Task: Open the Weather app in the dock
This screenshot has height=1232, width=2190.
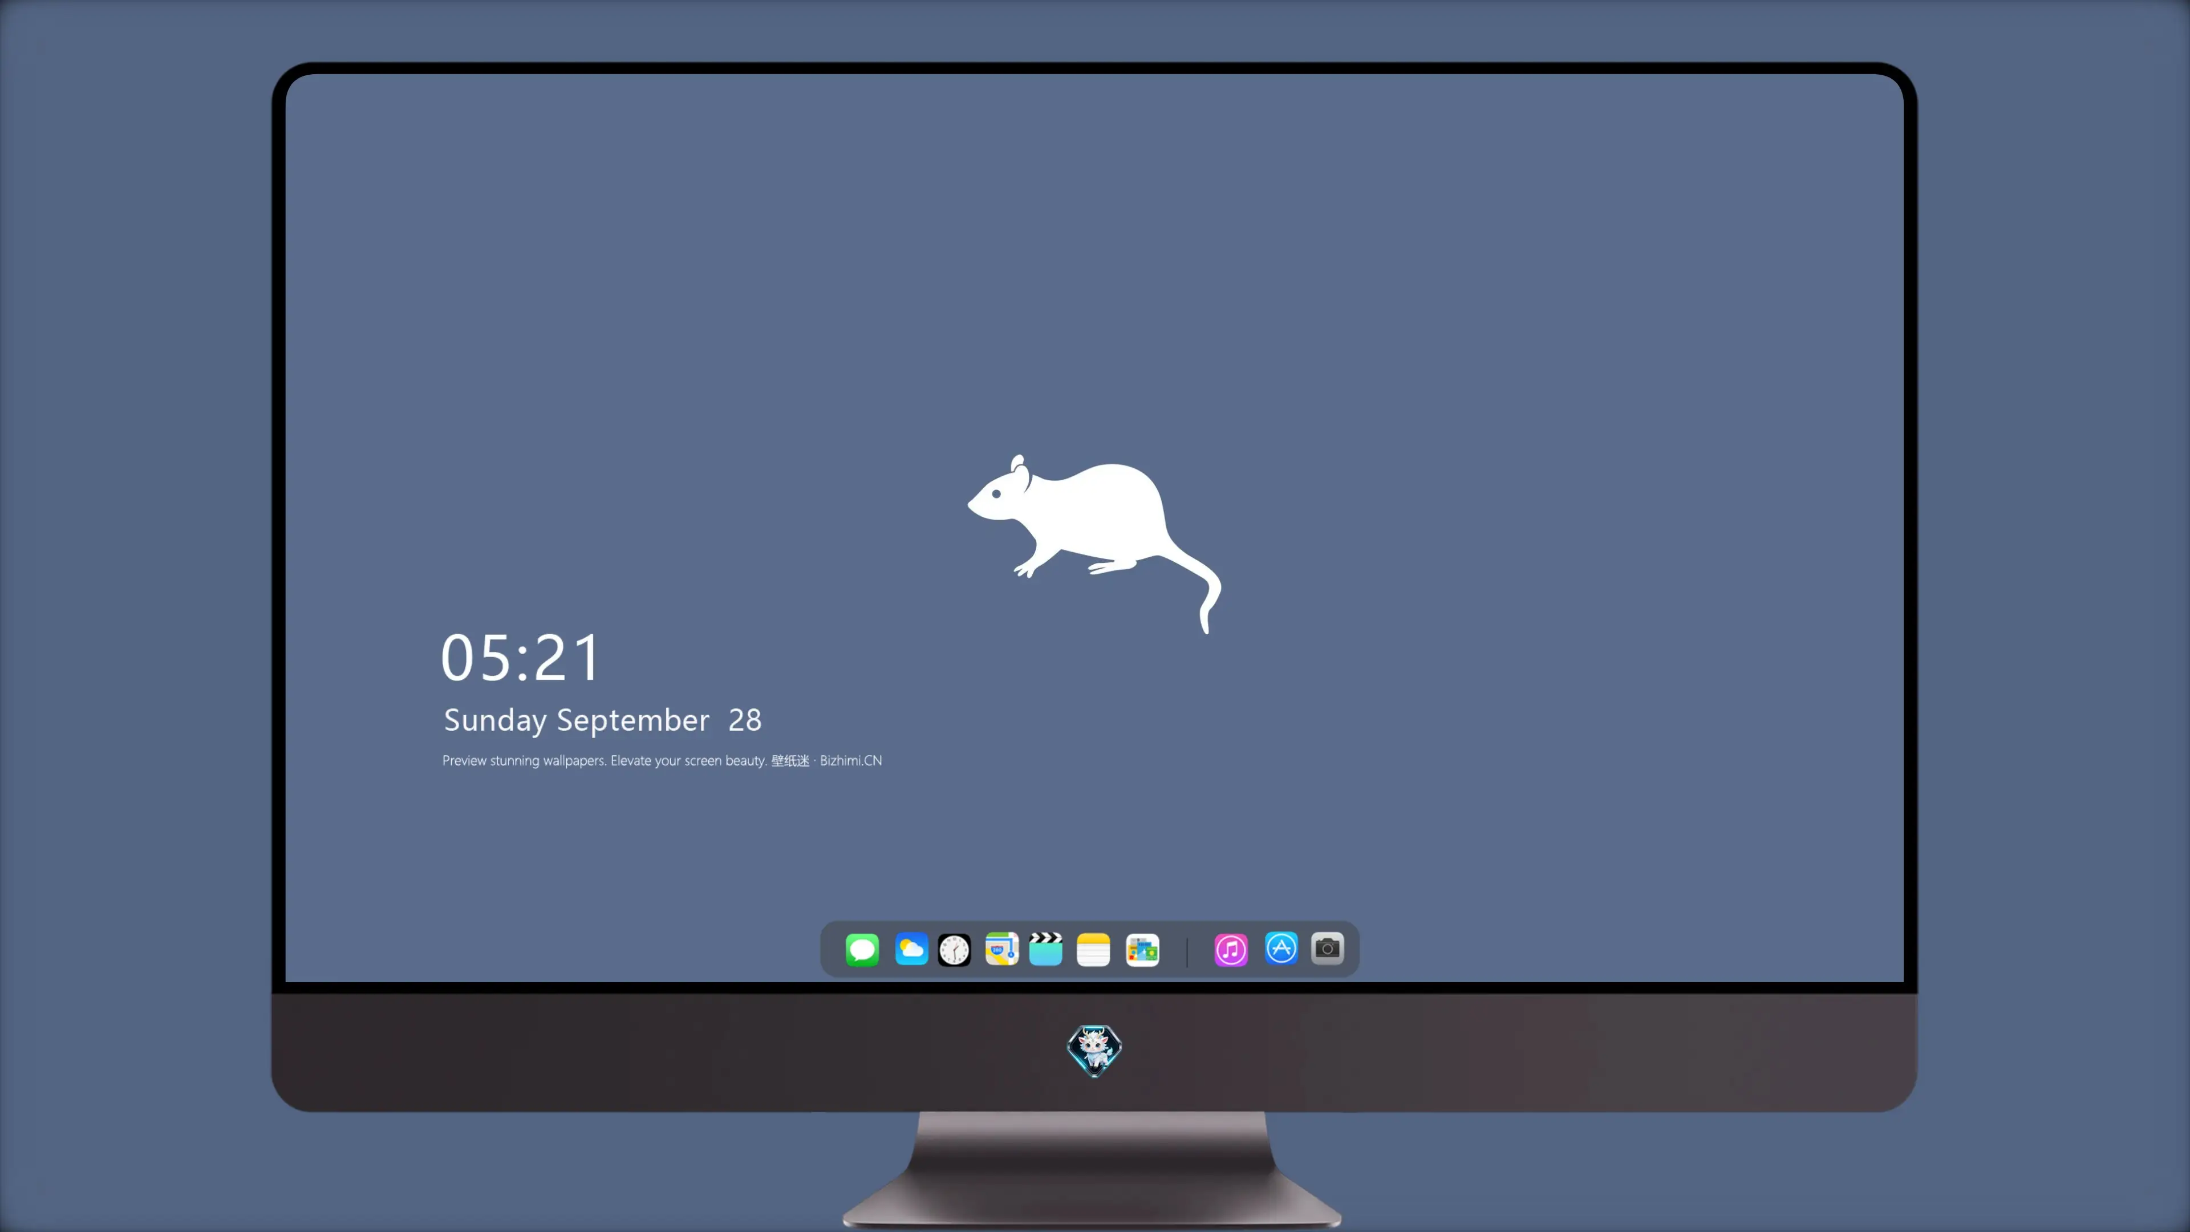Action: 911,949
